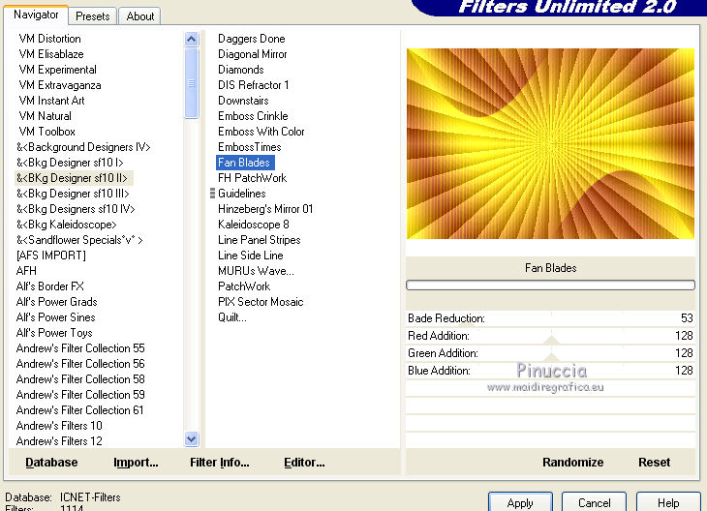Click the category list scroll-up arrow
The image size is (707, 511).
(x=191, y=40)
